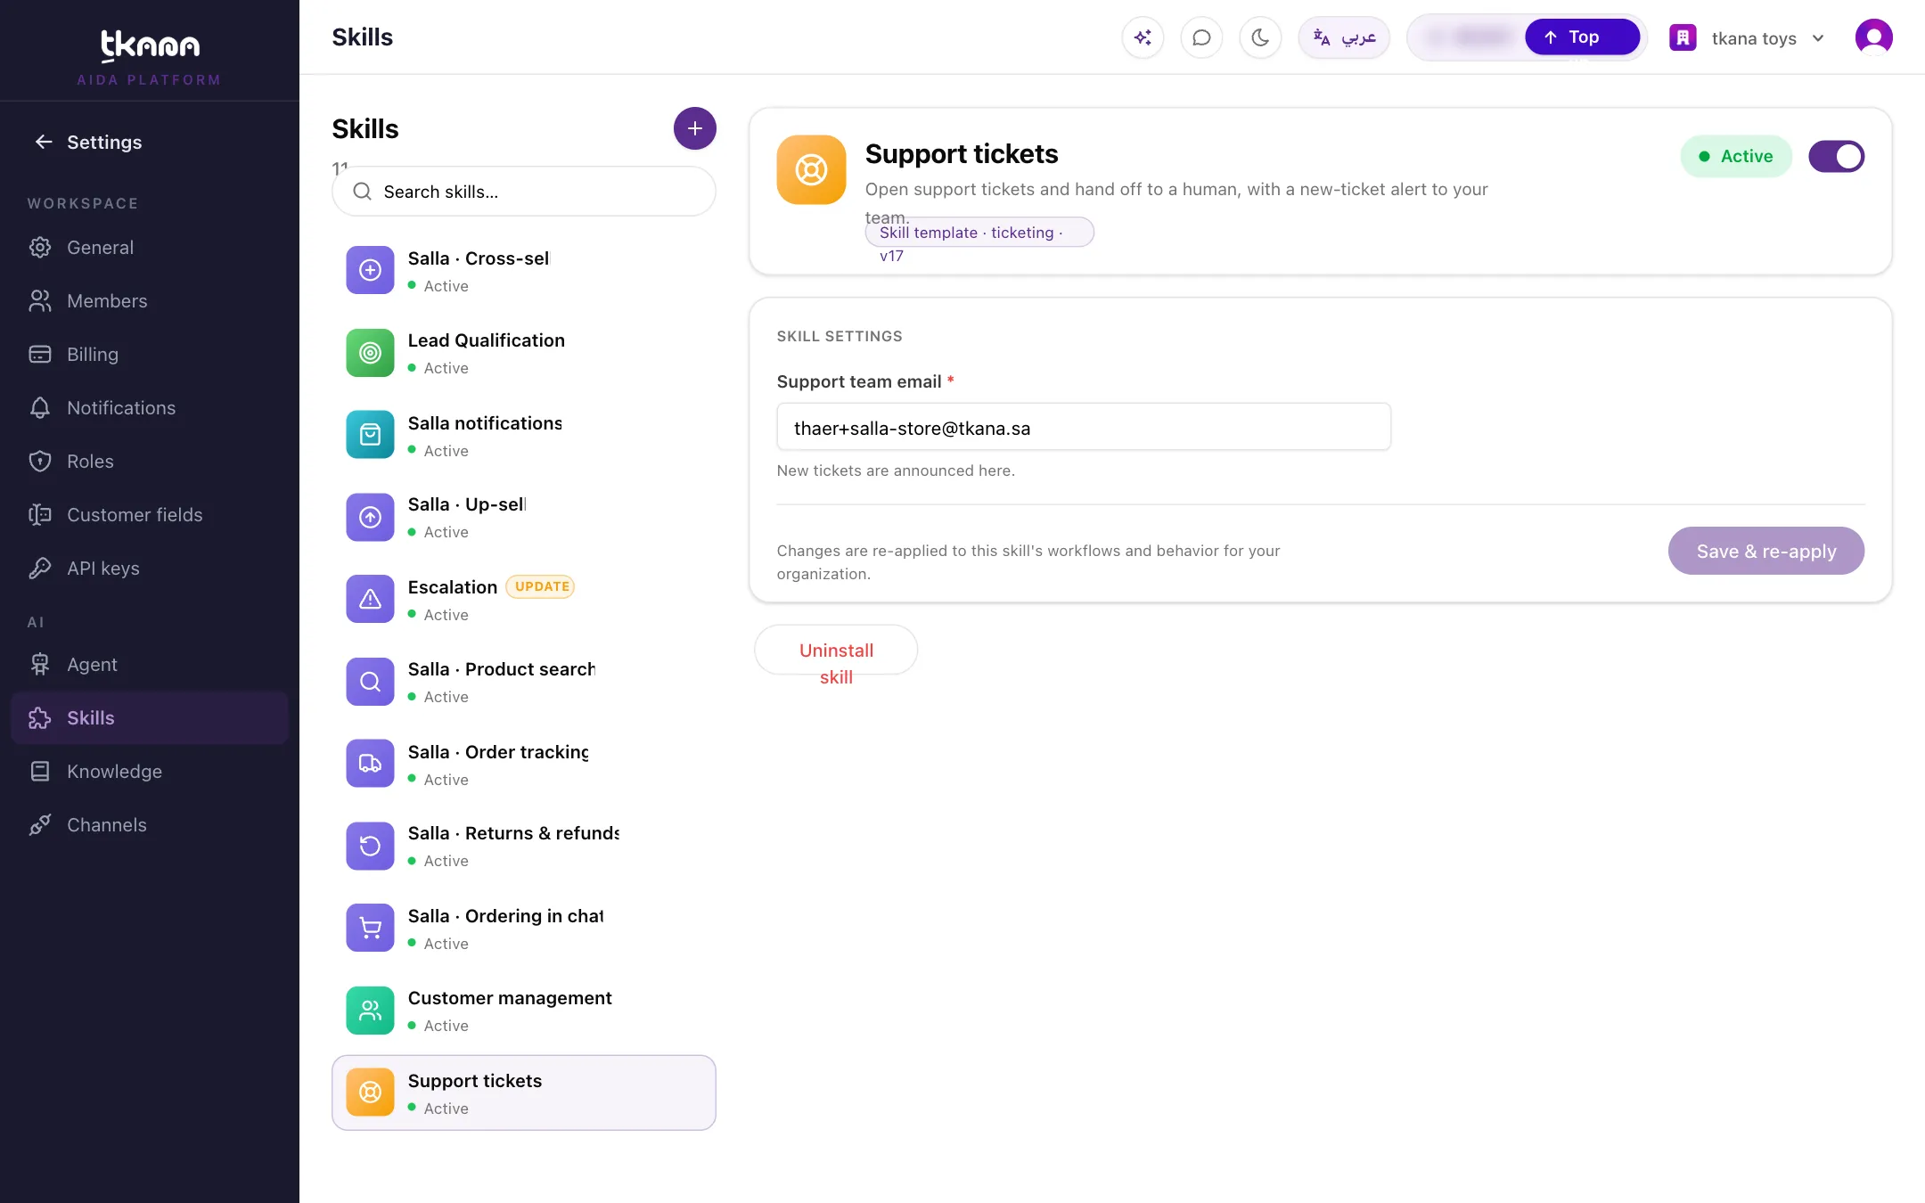This screenshot has height=1203, width=1925.
Task: Click the UPDATE badge on Escalation
Action: pos(541,586)
